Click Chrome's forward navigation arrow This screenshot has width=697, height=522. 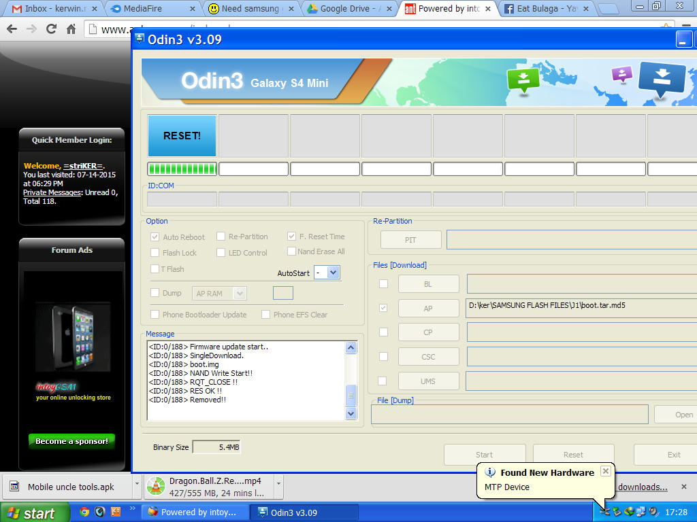point(31,29)
